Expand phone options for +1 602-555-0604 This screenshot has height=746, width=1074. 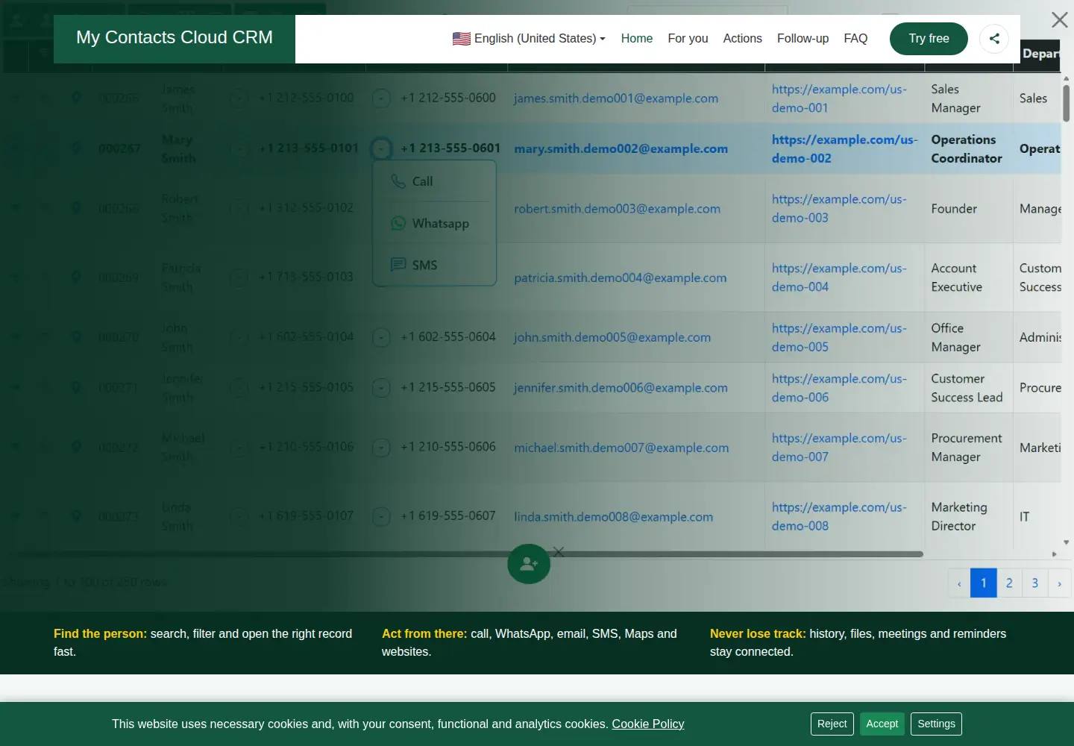[x=381, y=337]
